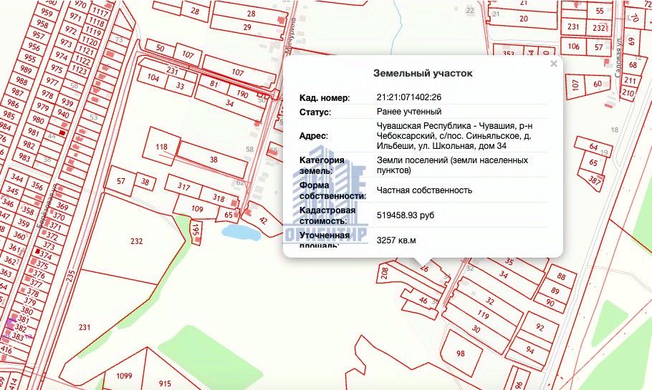
Task: Click the Кадастровая стоимость field label
Action: pos(327,215)
